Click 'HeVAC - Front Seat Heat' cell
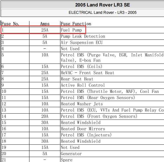The width and height of the screenshot is (164, 162). (x=88, y=73)
